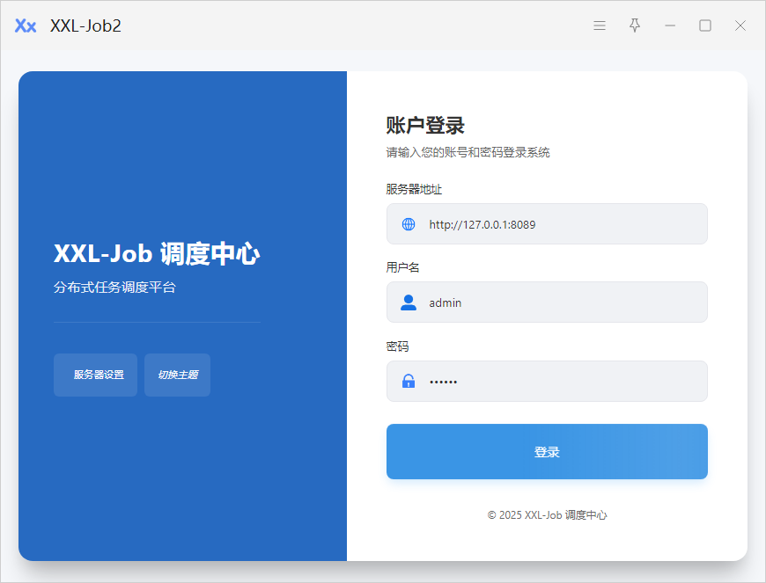
Task: Click the 密码 label
Action: [397, 346]
